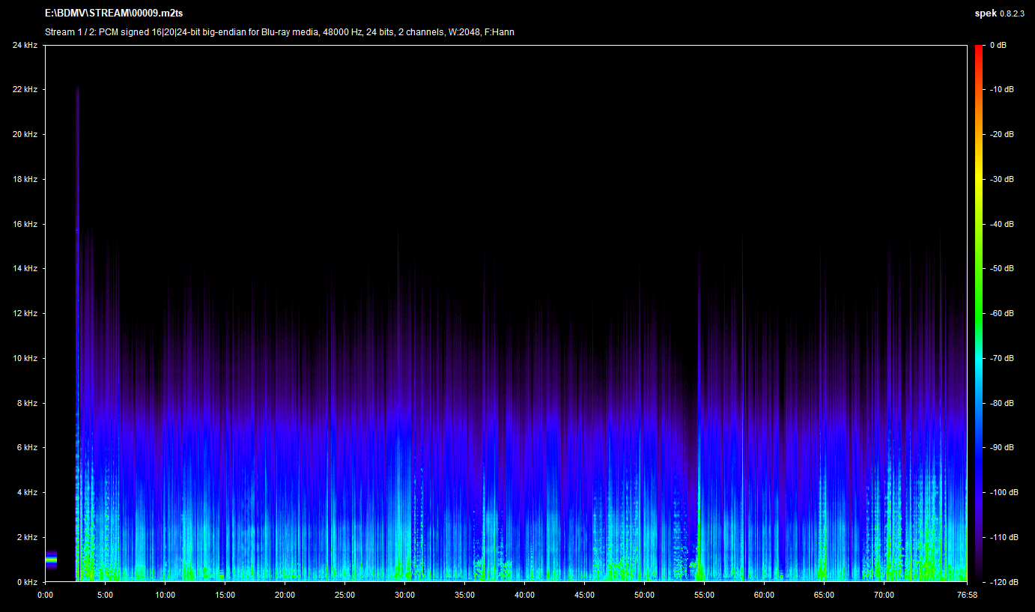The width and height of the screenshot is (1035, 612).
Task: Click the 1 kHz test tone at start
Action: coord(51,559)
